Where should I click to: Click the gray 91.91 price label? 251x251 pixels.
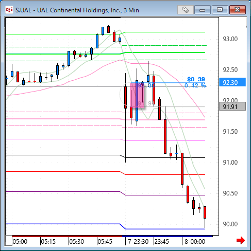[232, 106]
